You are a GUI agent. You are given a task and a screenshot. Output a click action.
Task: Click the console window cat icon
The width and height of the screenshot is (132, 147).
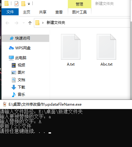pyautogui.click(x=5, y=104)
